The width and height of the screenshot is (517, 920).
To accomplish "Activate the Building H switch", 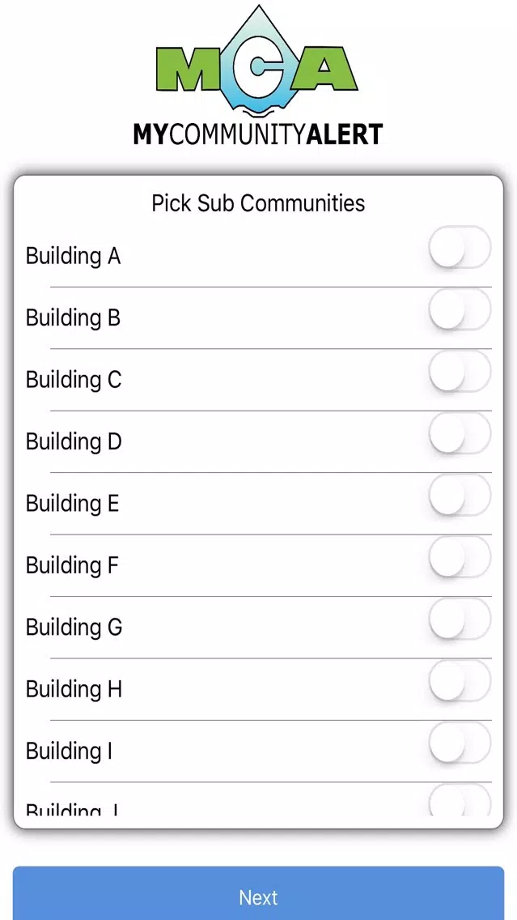I will (460, 681).
